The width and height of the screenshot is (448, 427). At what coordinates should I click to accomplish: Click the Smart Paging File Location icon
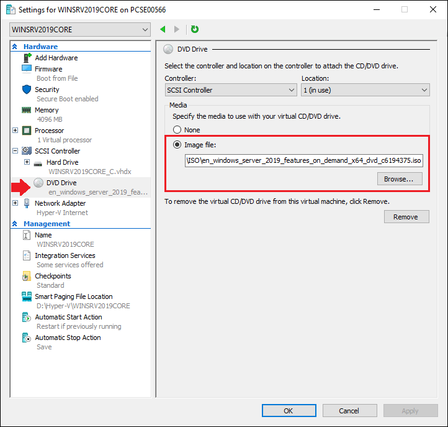pos(27,296)
